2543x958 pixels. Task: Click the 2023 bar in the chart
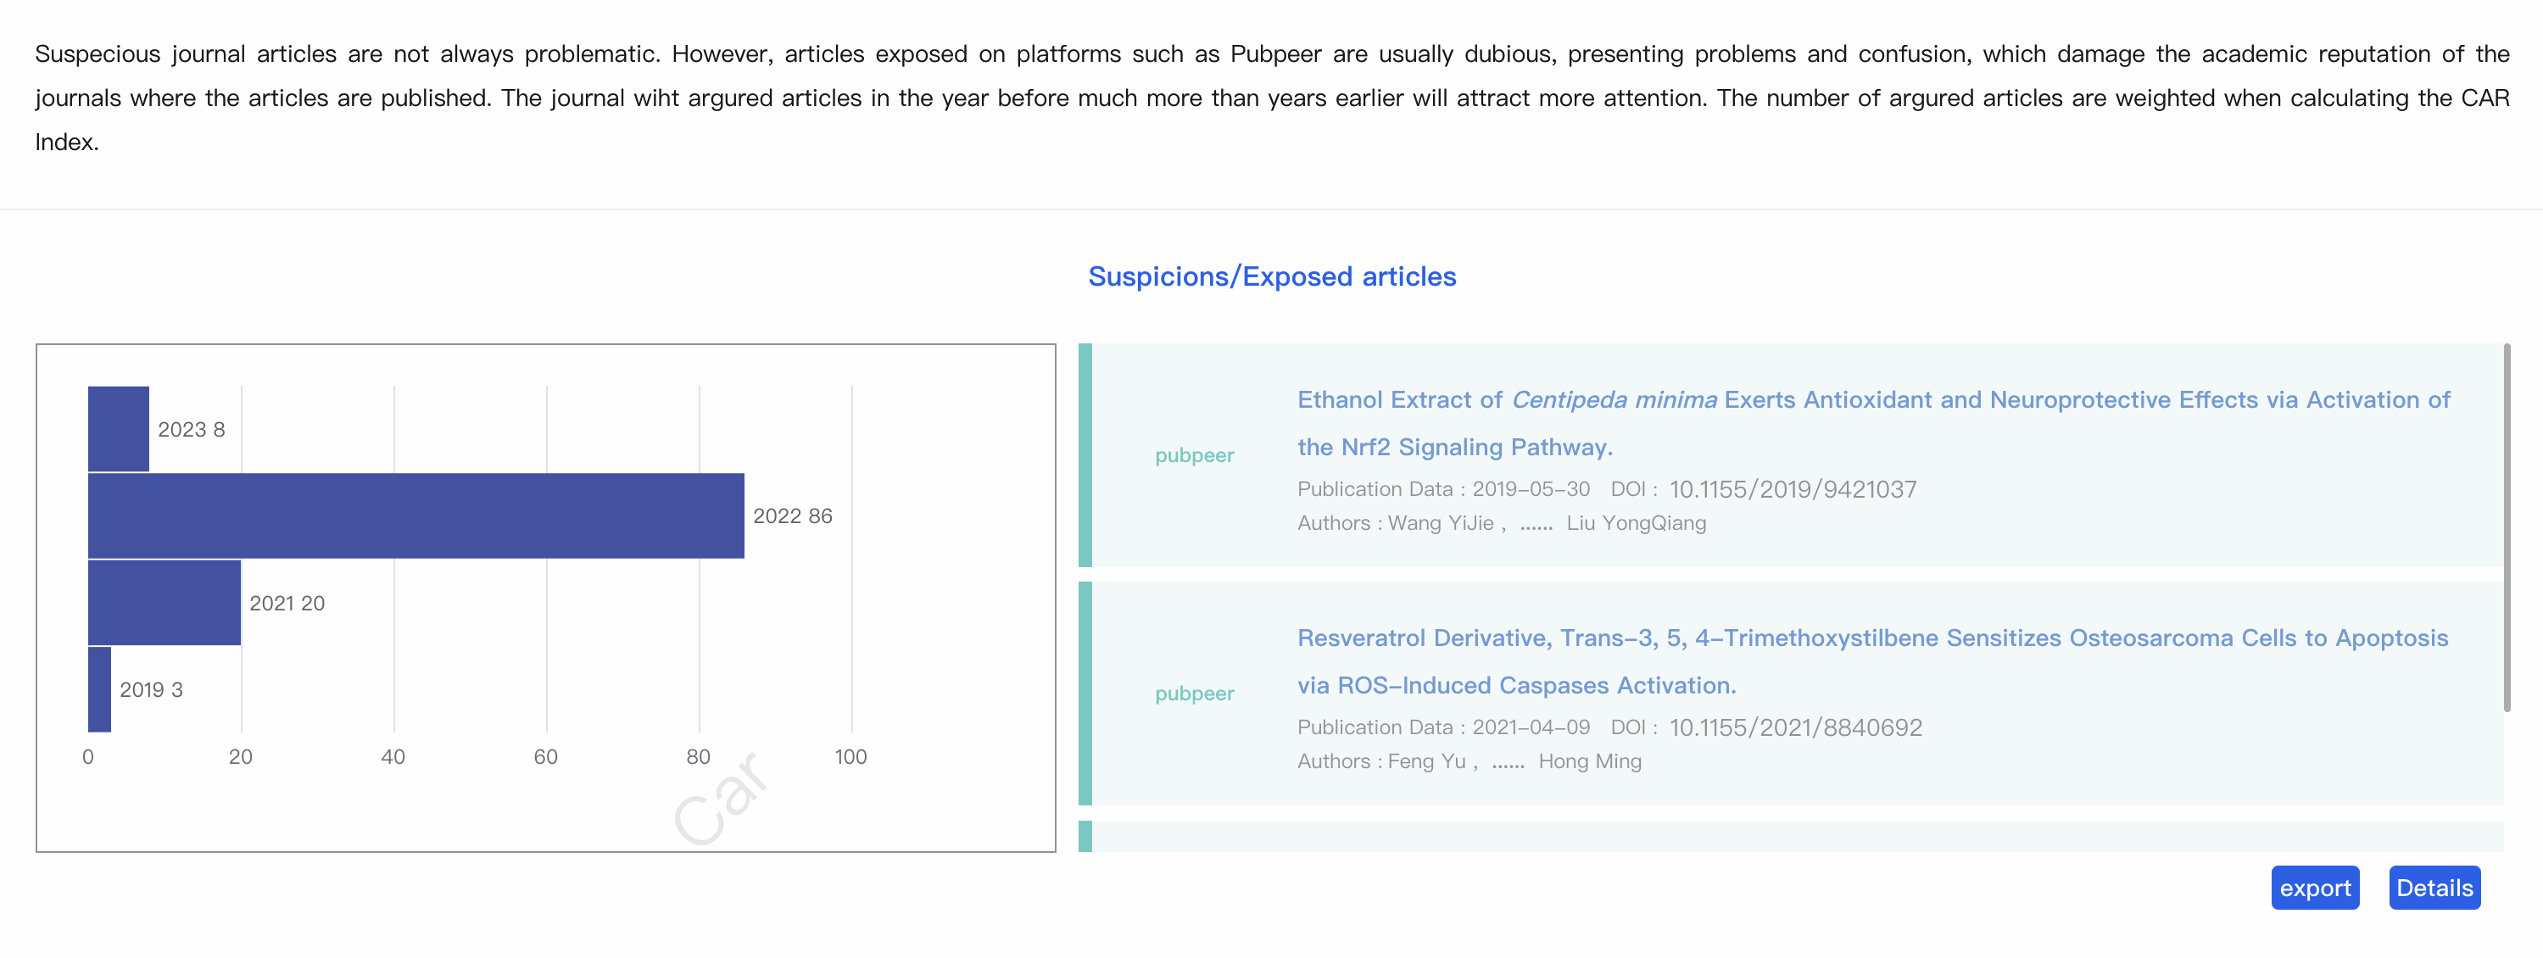(x=119, y=429)
